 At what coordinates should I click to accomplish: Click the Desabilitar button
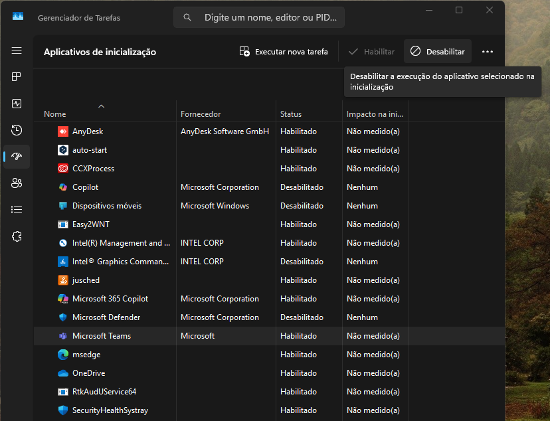[438, 52]
